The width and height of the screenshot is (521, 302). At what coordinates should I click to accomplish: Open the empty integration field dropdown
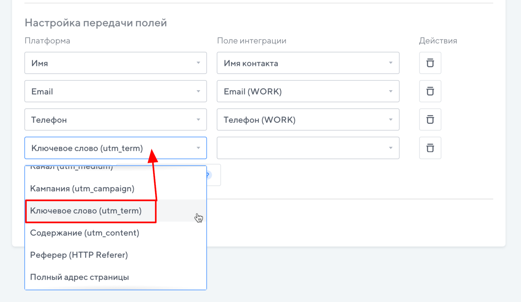[x=308, y=148]
